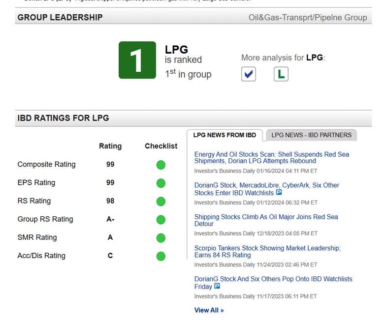This screenshot has height=321, width=384.
Task: Click the Acc/Dis Rating green checklist dot
Action: [x=161, y=256]
